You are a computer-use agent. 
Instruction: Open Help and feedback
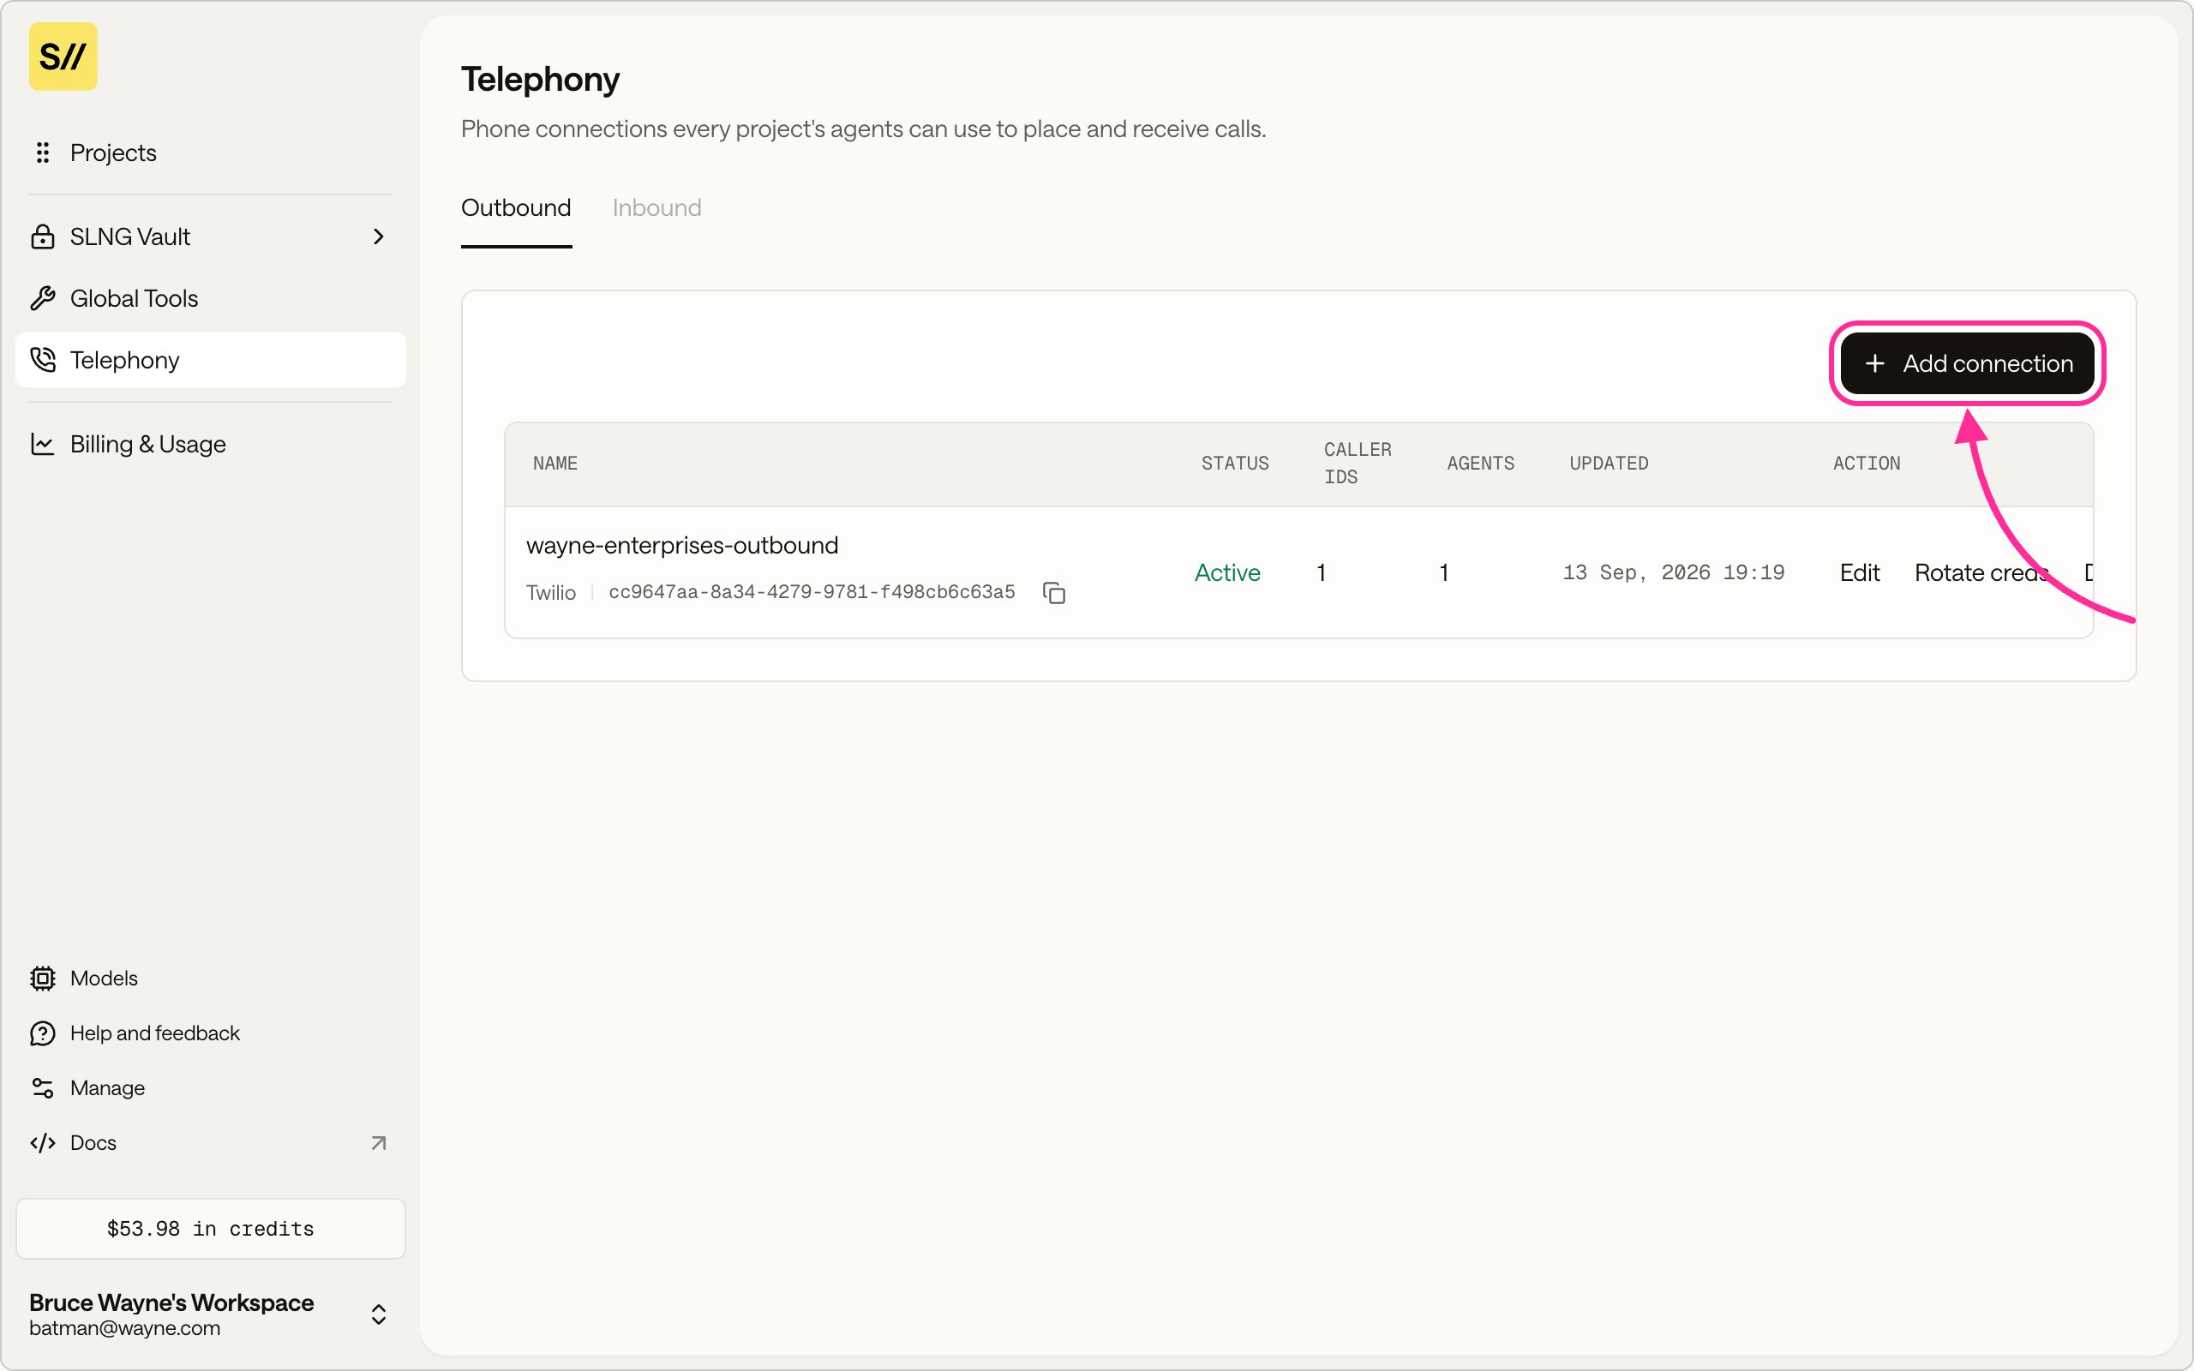point(210,1033)
